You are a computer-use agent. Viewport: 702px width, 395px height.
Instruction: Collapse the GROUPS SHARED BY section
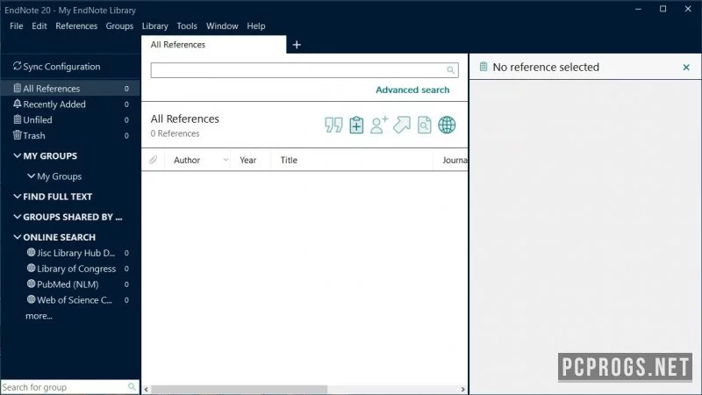click(x=17, y=217)
